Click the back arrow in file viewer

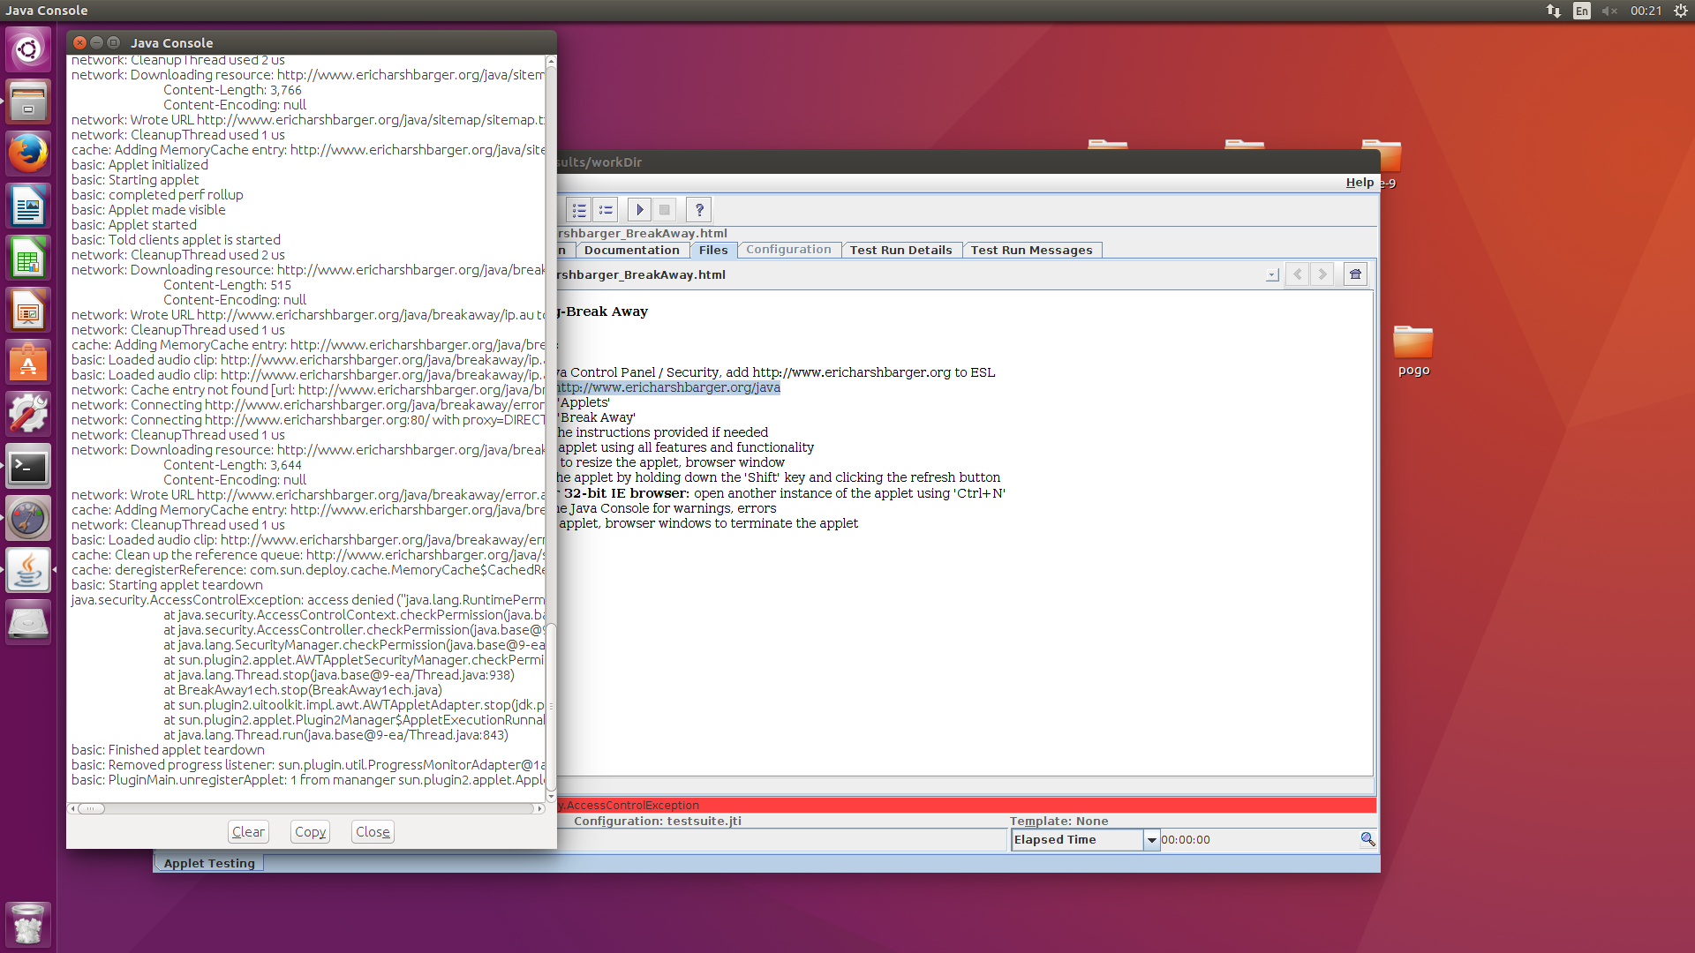point(1297,274)
